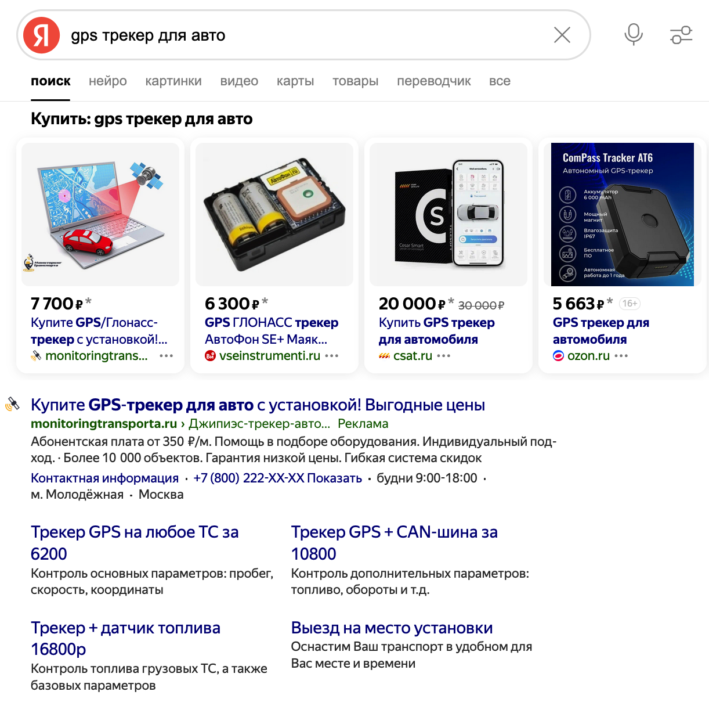Open the «переводчик» tab

pos(434,81)
